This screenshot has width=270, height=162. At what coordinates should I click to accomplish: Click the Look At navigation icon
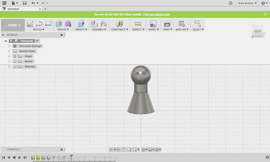(118, 150)
